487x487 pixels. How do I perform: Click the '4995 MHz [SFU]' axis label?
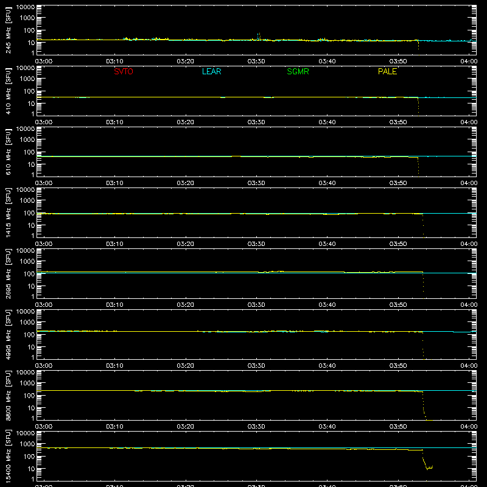point(8,334)
